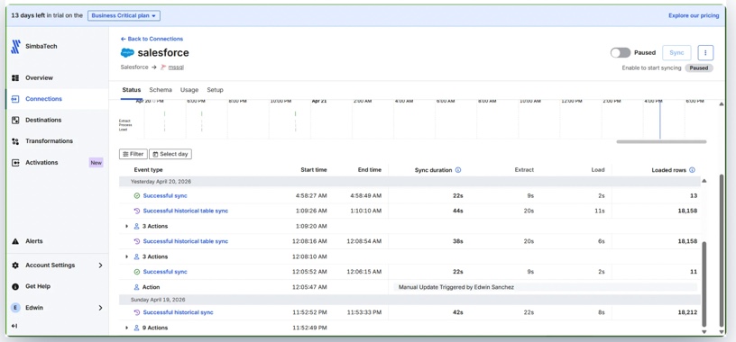Viewport: 736px width, 342px height.
Task: Click Sync duration info icon
Action: point(458,170)
